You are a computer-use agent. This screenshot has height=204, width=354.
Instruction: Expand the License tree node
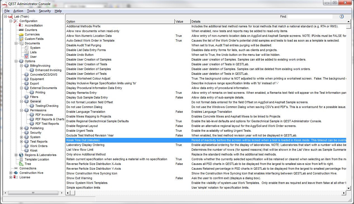[x=11, y=177]
